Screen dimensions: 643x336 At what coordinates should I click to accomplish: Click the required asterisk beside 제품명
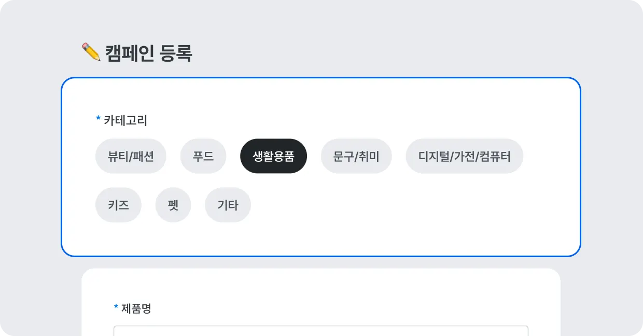pyautogui.click(x=116, y=308)
